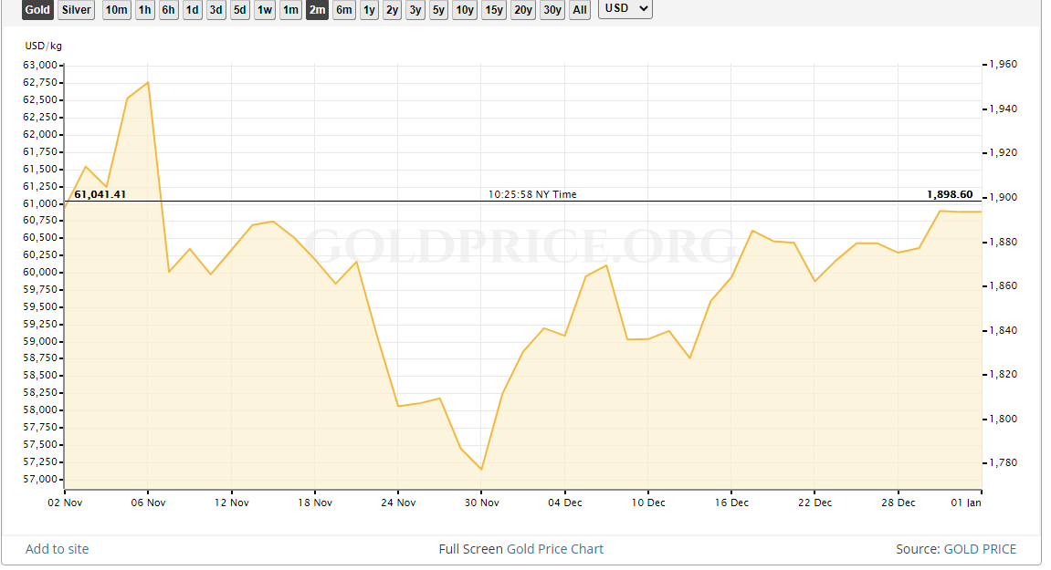Choose the 1m range button
The width and height of the screenshot is (1051, 570).
pyautogui.click(x=290, y=10)
